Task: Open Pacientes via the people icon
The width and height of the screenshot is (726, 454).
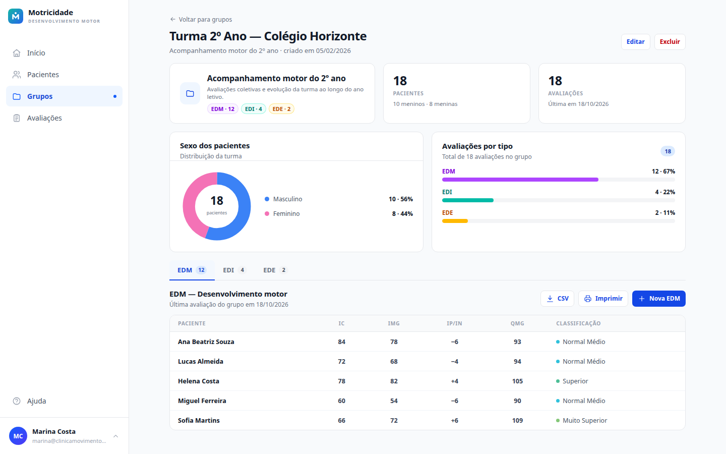Action: (17, 75)
